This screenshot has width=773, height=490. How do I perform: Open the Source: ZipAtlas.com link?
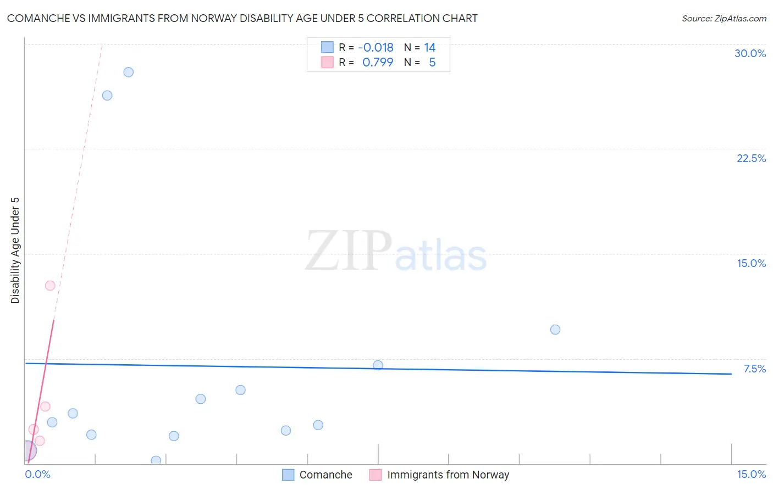724,18
